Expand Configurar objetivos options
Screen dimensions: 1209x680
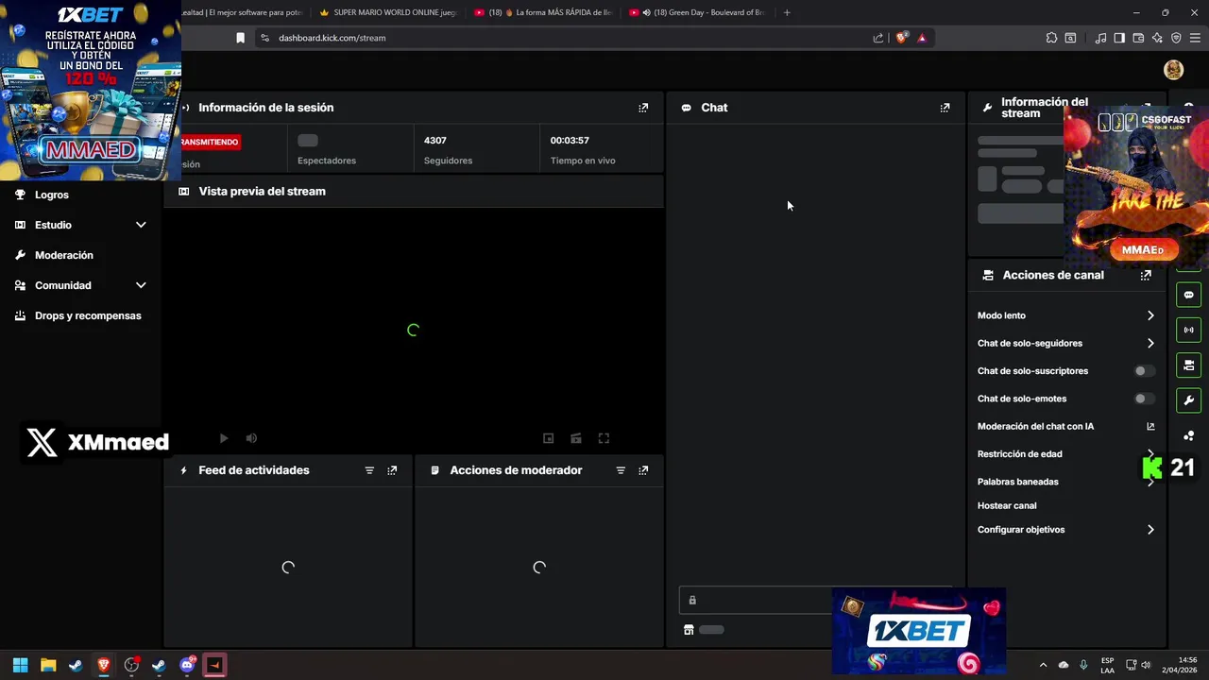(x=1150, y=530)
